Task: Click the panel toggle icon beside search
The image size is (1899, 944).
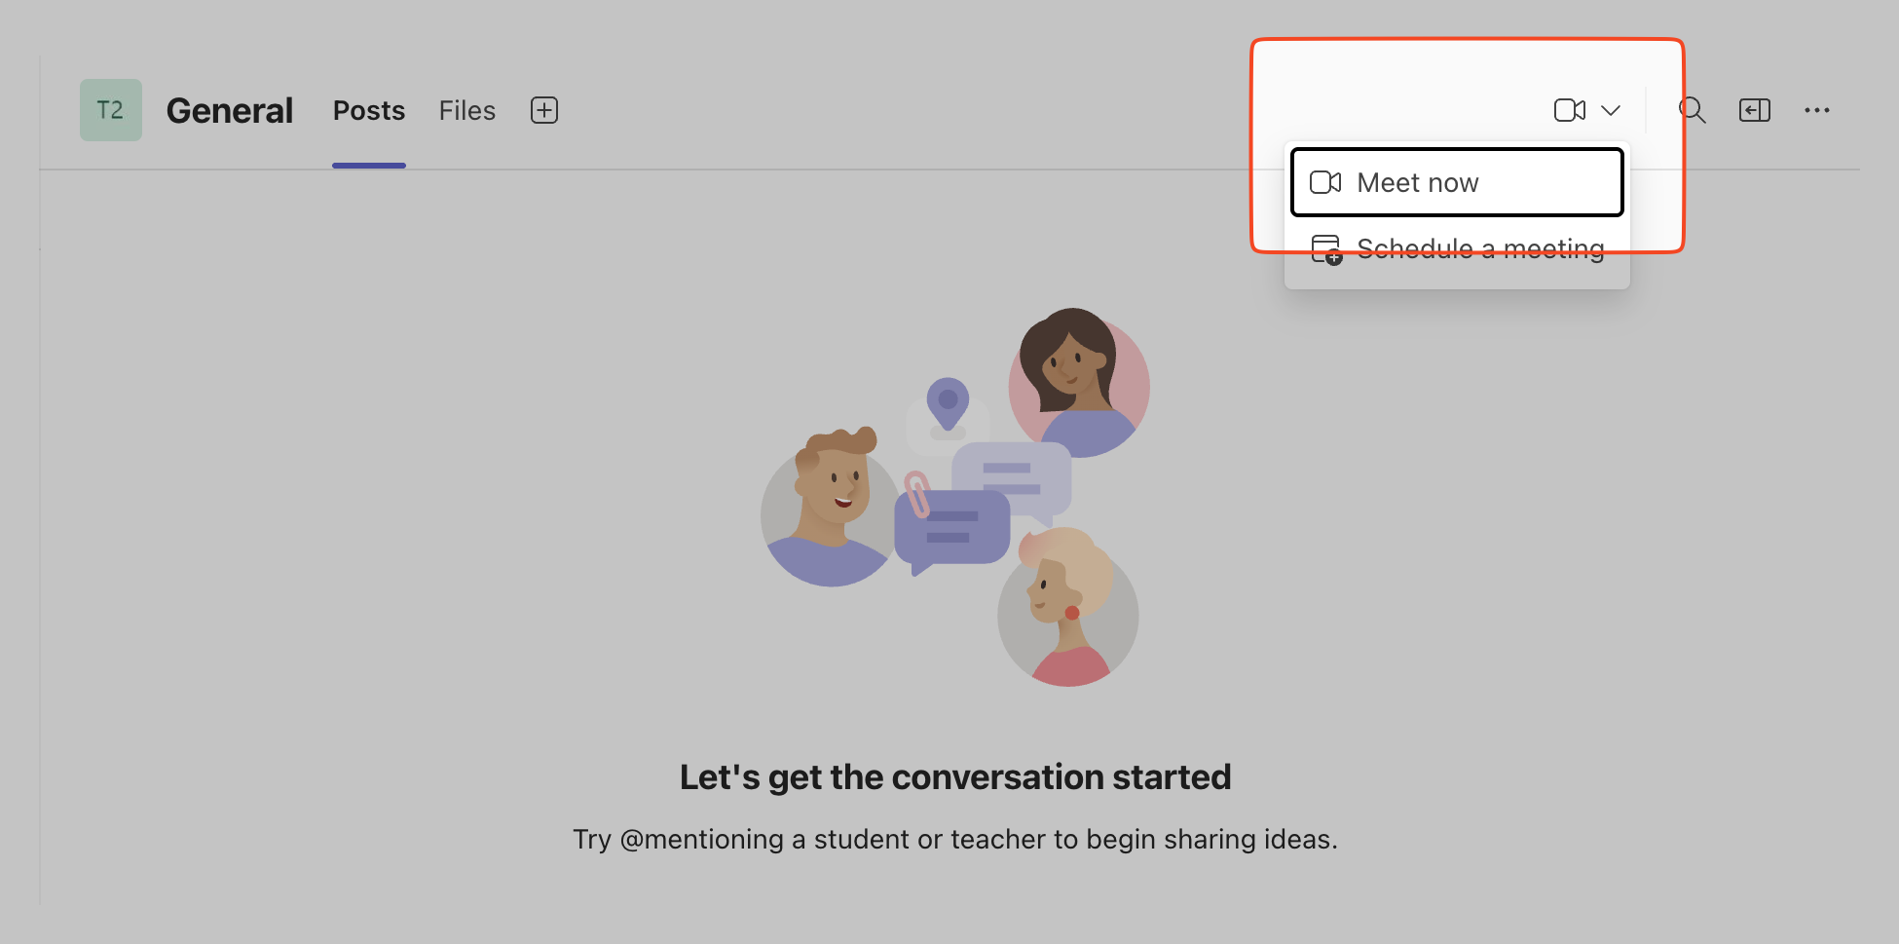Action: tap(1754, 110)
